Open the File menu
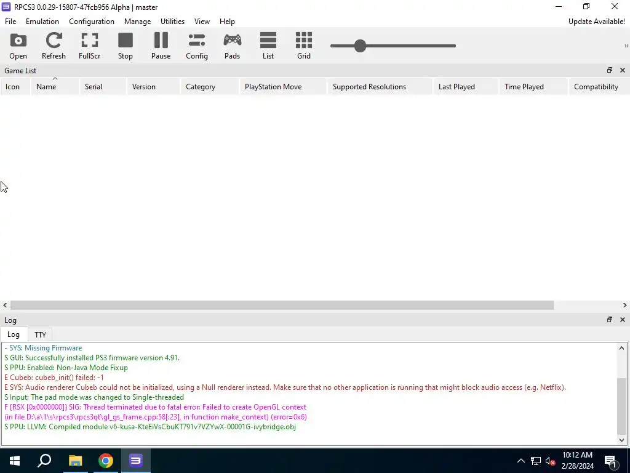Image resolution: width=630 pixels, height=473 pixels. pos(10,22)
